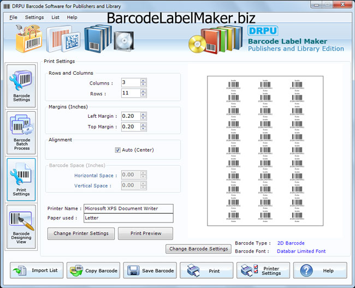Click the Columns input field

click(131, 82)
